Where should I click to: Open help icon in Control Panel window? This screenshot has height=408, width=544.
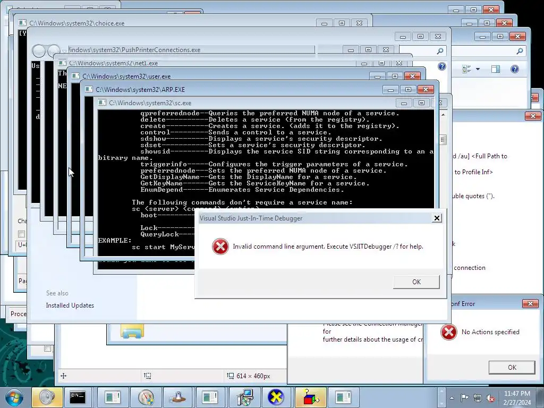pos(441,66)
